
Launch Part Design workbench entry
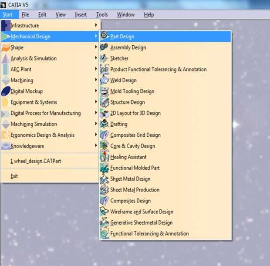click(165, 37)
